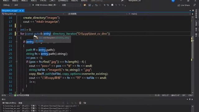Click toFile declaration on line 29
Image resolution: width=199 pixels, height=112 pixels.
(41, 70)
